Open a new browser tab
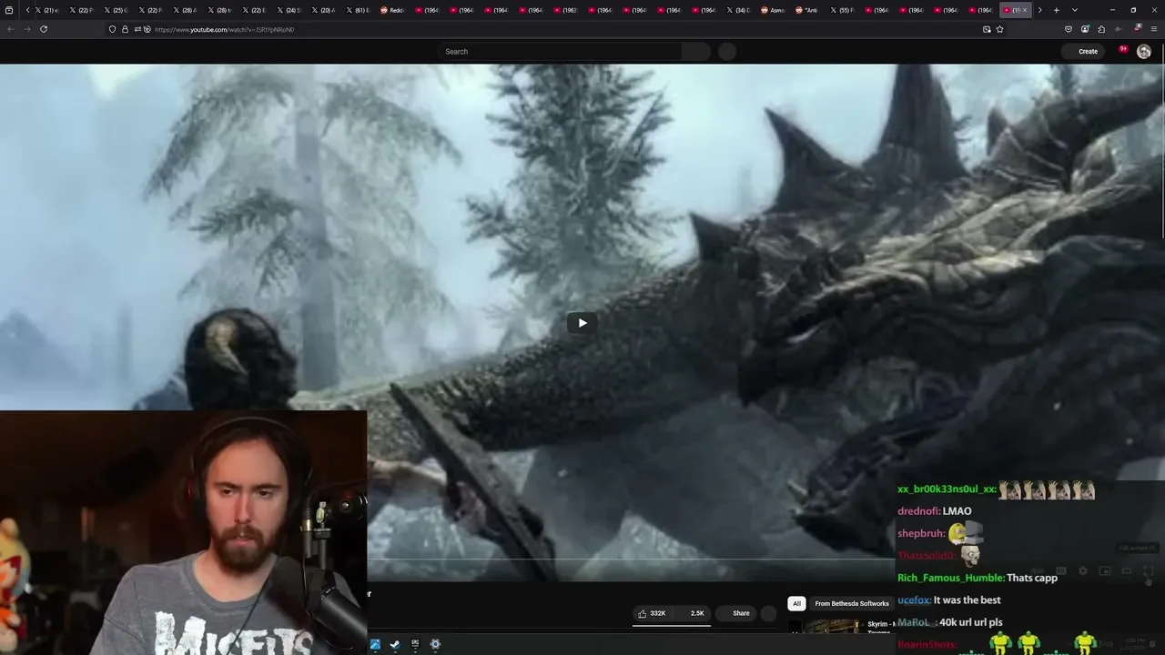The height and width of the screenshot is (655, 1165). click(x=1056, y=10)
